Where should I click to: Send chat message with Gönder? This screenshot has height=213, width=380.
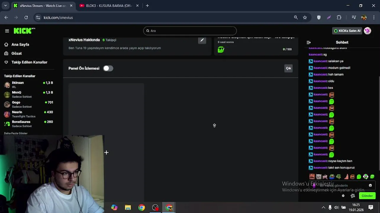[x=367, y=196]
